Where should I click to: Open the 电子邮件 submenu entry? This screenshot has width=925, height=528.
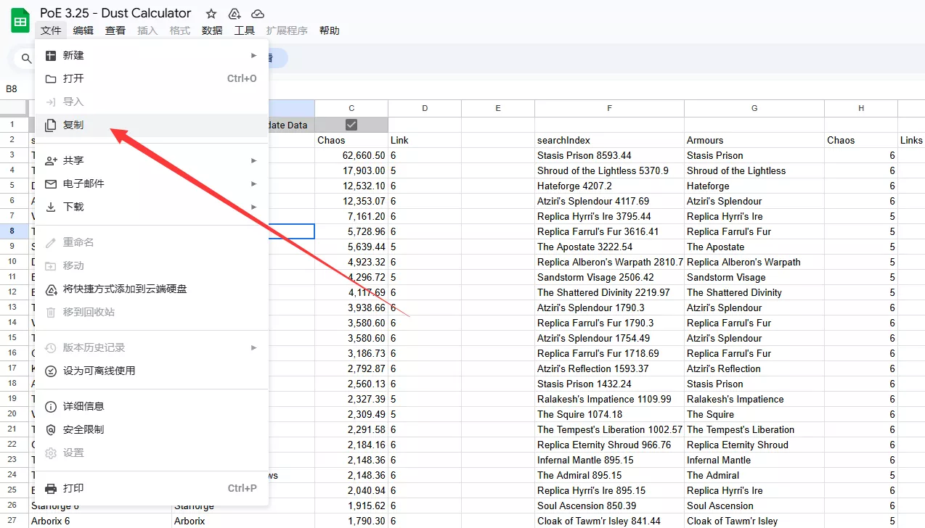[83, 183]
